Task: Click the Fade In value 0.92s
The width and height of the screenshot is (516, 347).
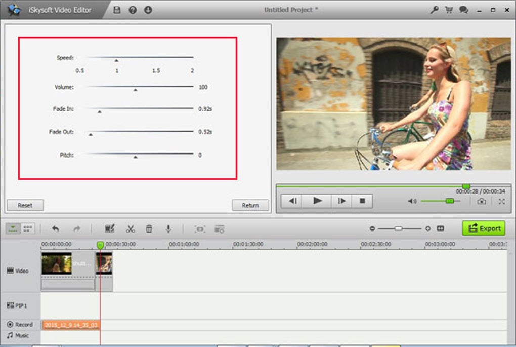Action: 205,109
